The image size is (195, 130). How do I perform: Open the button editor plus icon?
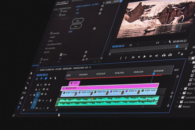182,54
